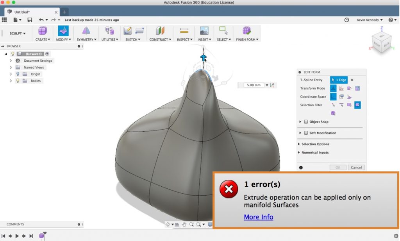Screen dimensions: 400x241
Task: Expand the Selection Options section
Action: click(314, 144)
